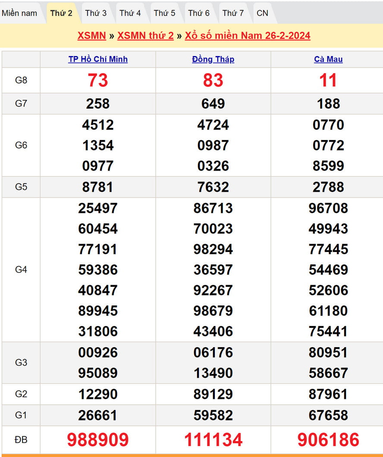Select the Thứ 2 tab
The width and height of the screenshot is (383, 457).
61,13
